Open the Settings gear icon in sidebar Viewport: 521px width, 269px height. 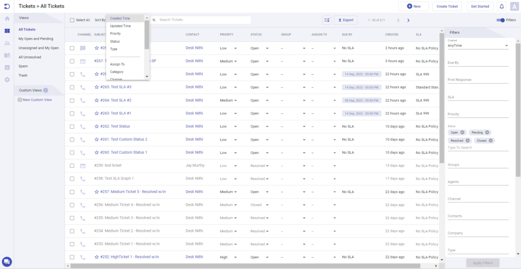point(7,80)
